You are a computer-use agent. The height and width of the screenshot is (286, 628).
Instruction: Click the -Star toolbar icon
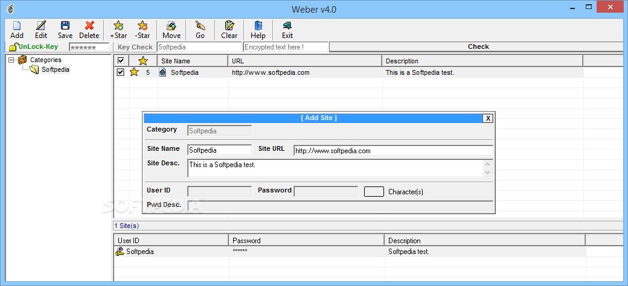click(x=143, y=26)
